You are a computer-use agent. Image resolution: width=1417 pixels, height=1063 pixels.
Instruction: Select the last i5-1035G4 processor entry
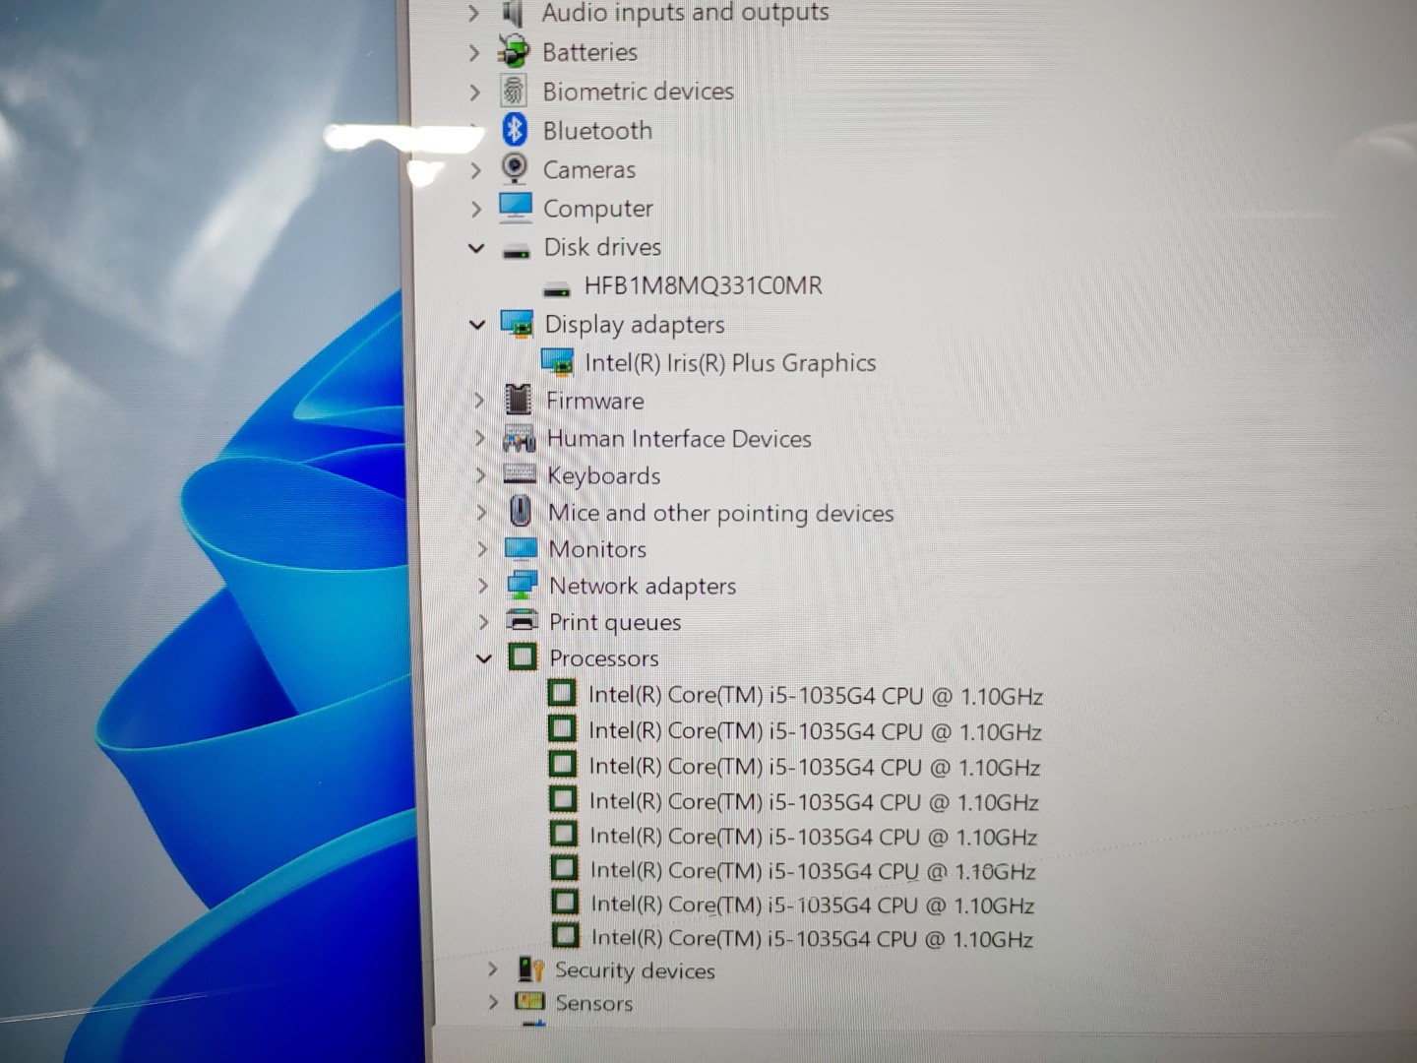(x=811, y=939)
